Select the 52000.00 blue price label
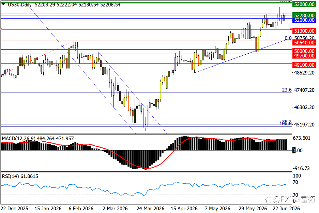 tap(304, 20)
